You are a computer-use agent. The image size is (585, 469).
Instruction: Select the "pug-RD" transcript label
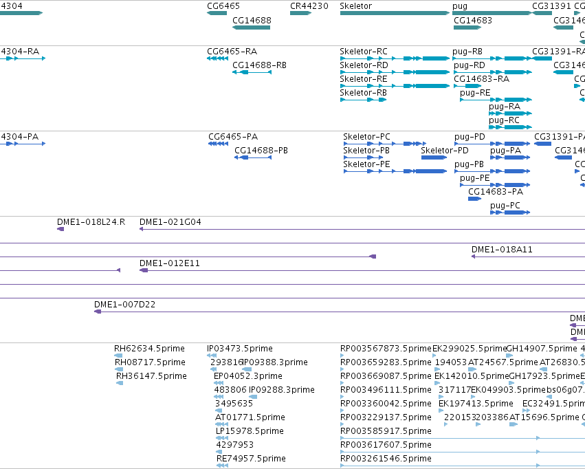click(x=470, y=65)
